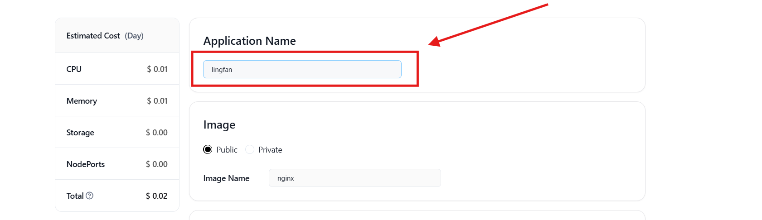
Task: Click the Image section heading
Action: click(219, 125)
